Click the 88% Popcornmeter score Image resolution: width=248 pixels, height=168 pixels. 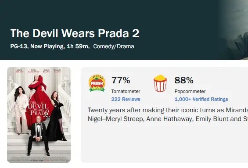tap(184, 80)
